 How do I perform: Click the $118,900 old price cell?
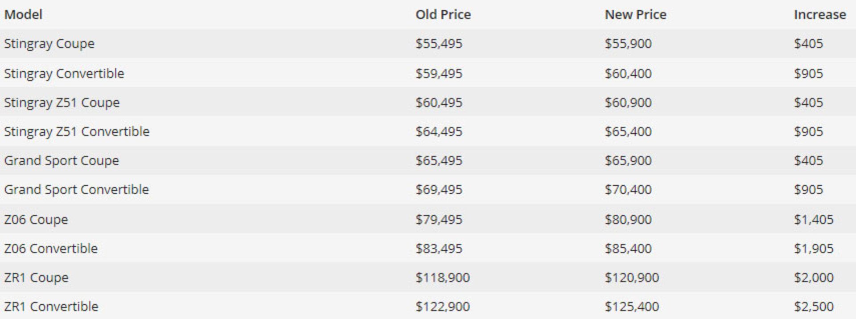point(442,277)
